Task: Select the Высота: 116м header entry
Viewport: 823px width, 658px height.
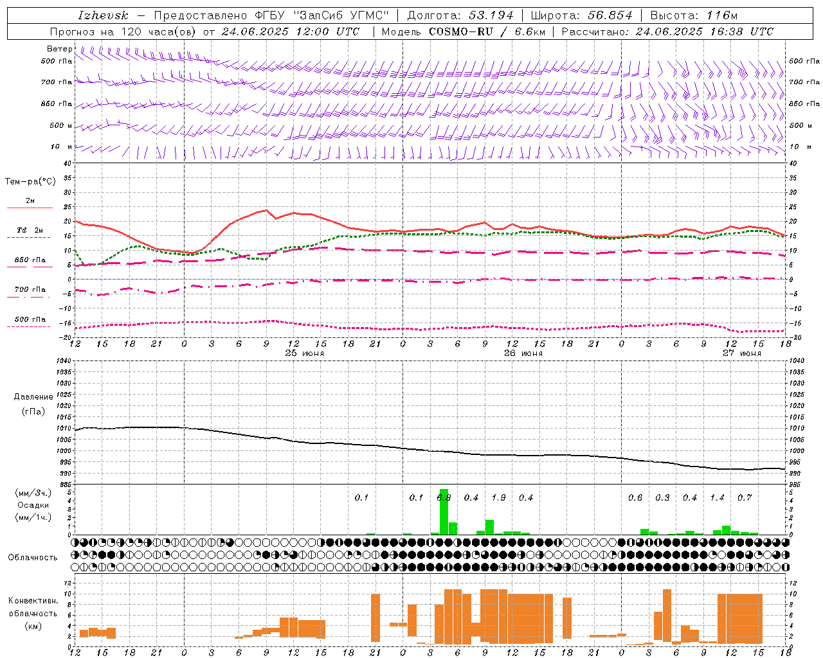Action: [x=694, y=15]
